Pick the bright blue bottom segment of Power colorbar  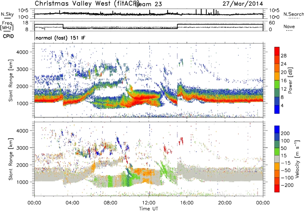pos(277,109)
